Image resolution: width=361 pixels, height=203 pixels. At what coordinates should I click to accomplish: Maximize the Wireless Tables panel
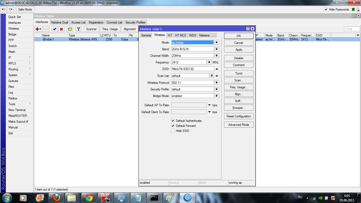pyautogui.click(x=354, y=16)
